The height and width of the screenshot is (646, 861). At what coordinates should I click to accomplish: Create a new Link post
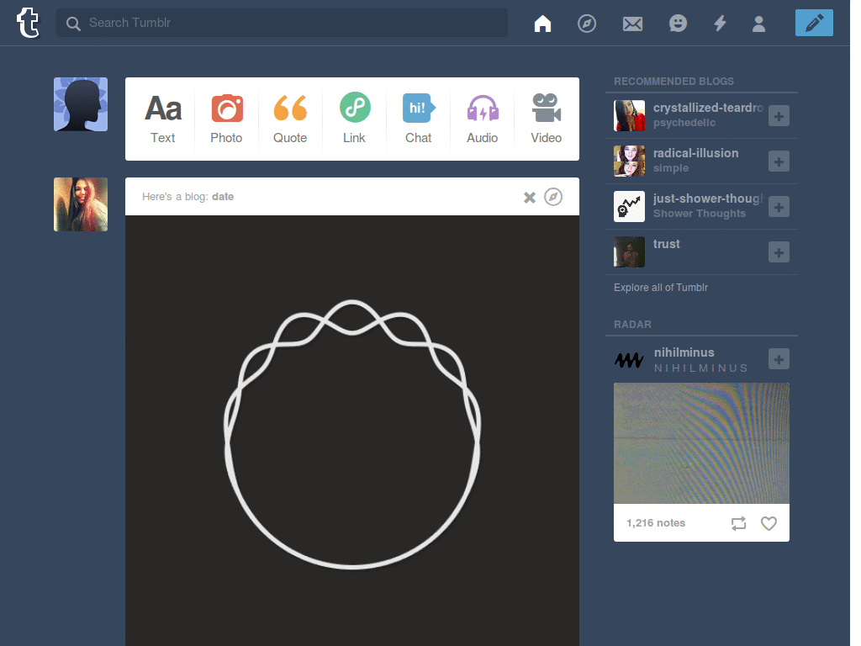click(x=354, y=119)
